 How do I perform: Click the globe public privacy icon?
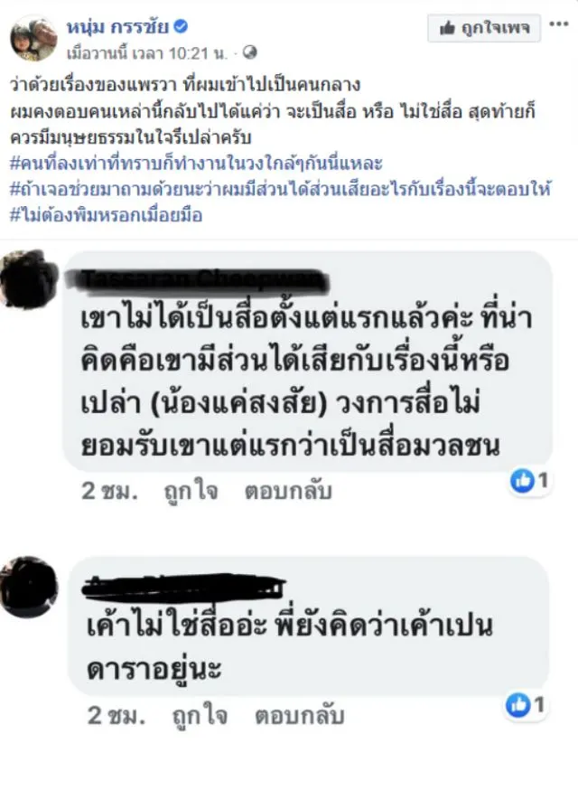250,52
